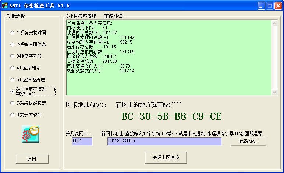Select option 4 U-disk serial number

13,68
